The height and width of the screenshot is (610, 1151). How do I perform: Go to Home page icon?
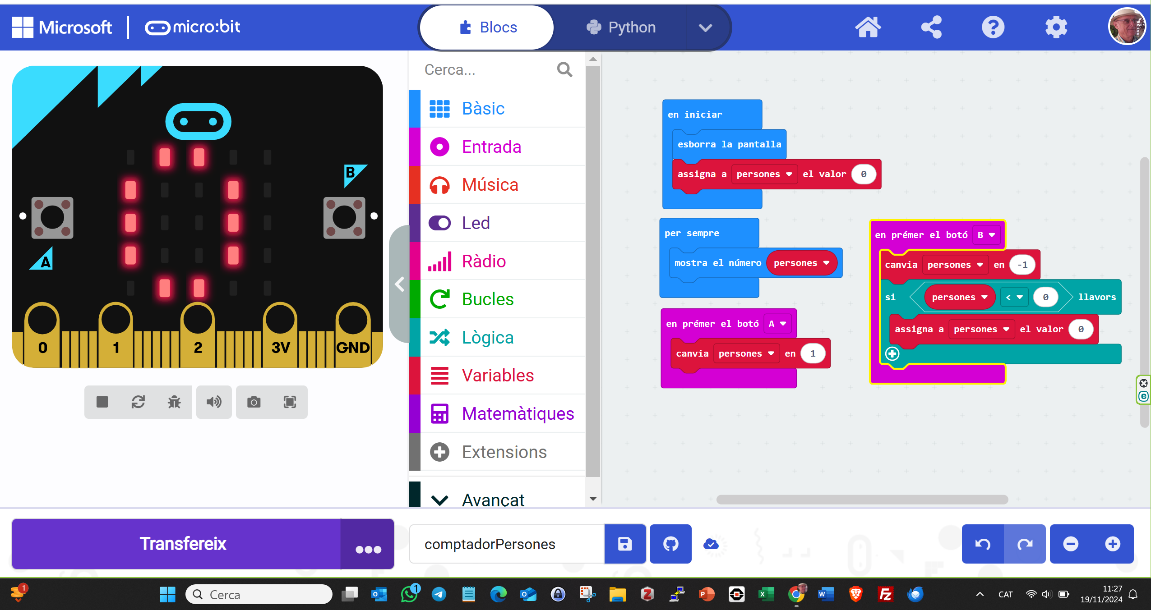point(868,27)
